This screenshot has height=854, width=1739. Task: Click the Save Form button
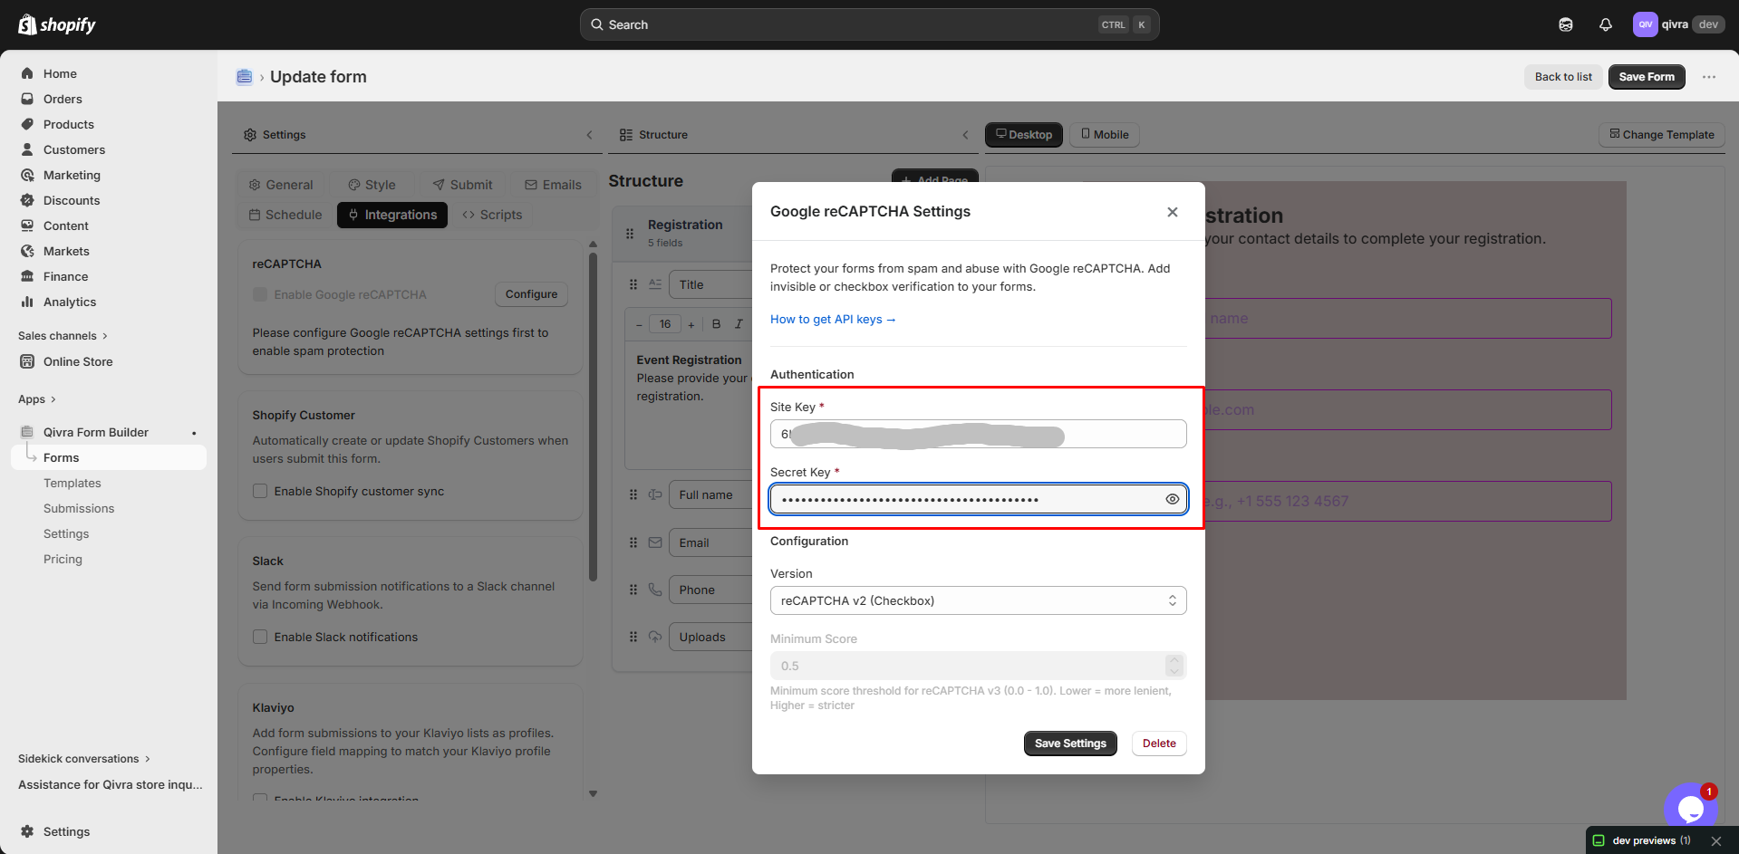[x=1647, y=77]
